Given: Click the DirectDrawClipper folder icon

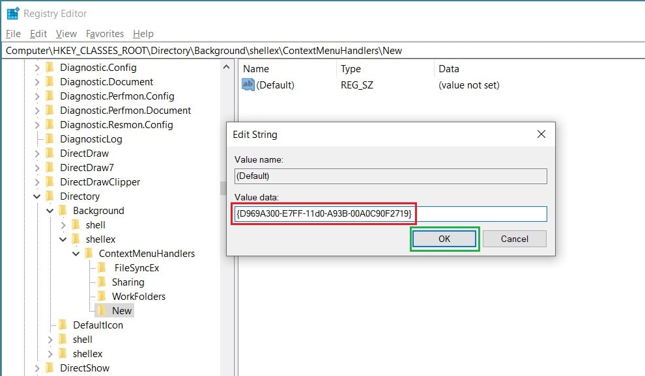Looking at the screenshot, I should point(50,182).
